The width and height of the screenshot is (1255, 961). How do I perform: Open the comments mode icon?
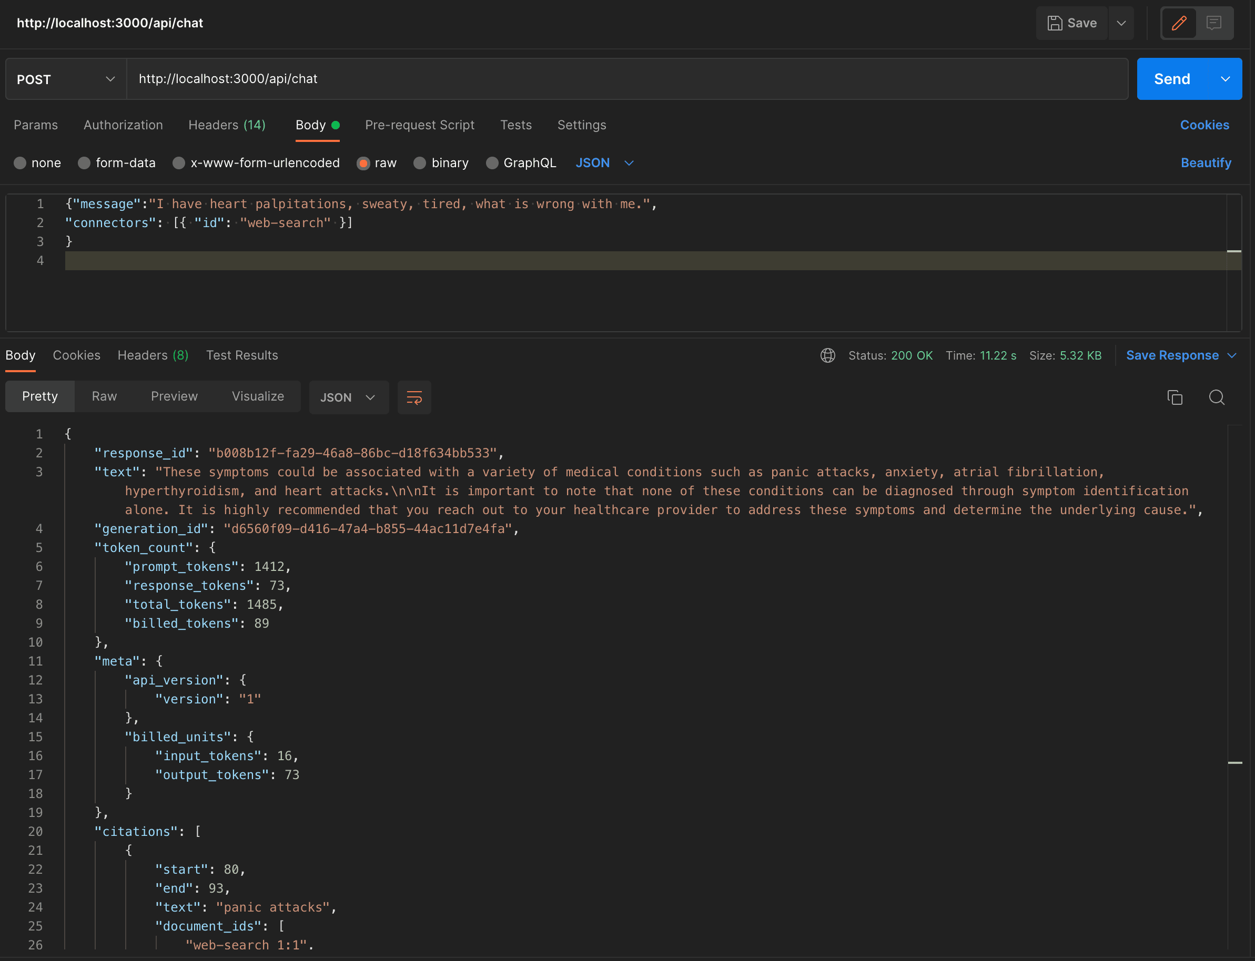click(x=1213, y=23)
